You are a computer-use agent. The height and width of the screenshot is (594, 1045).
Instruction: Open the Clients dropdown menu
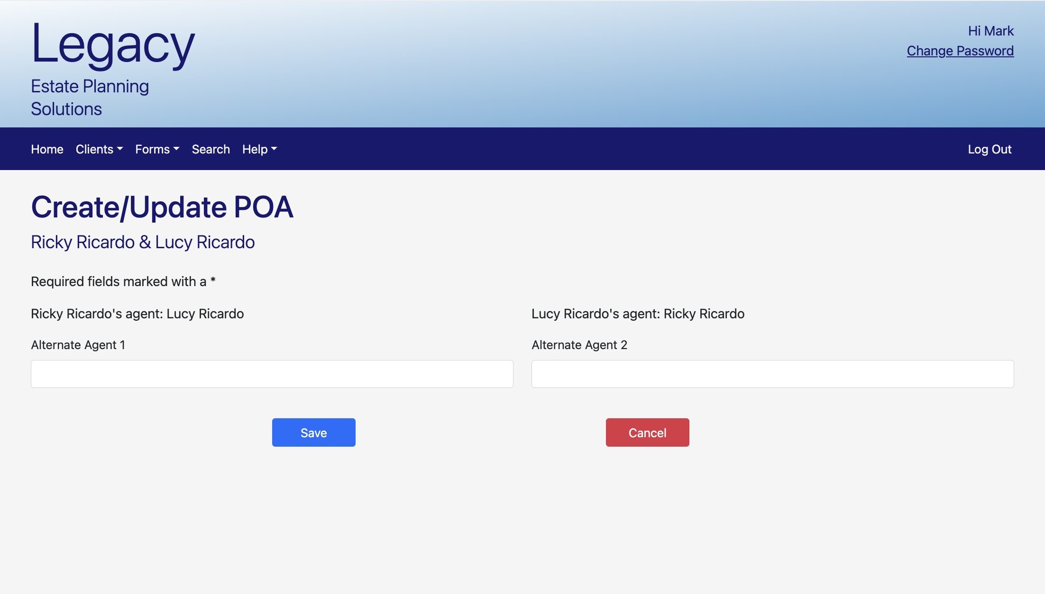coord(99,149)
